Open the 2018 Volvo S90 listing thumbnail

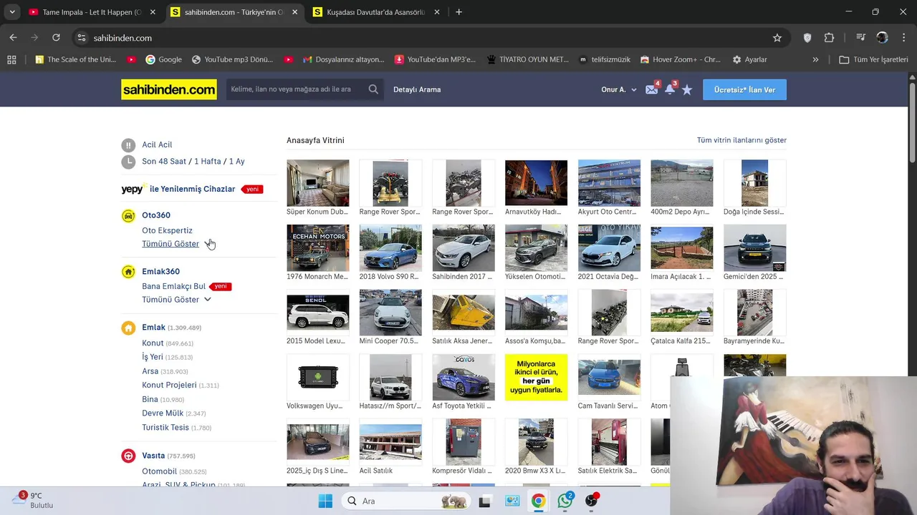click(x=390, y=247)
